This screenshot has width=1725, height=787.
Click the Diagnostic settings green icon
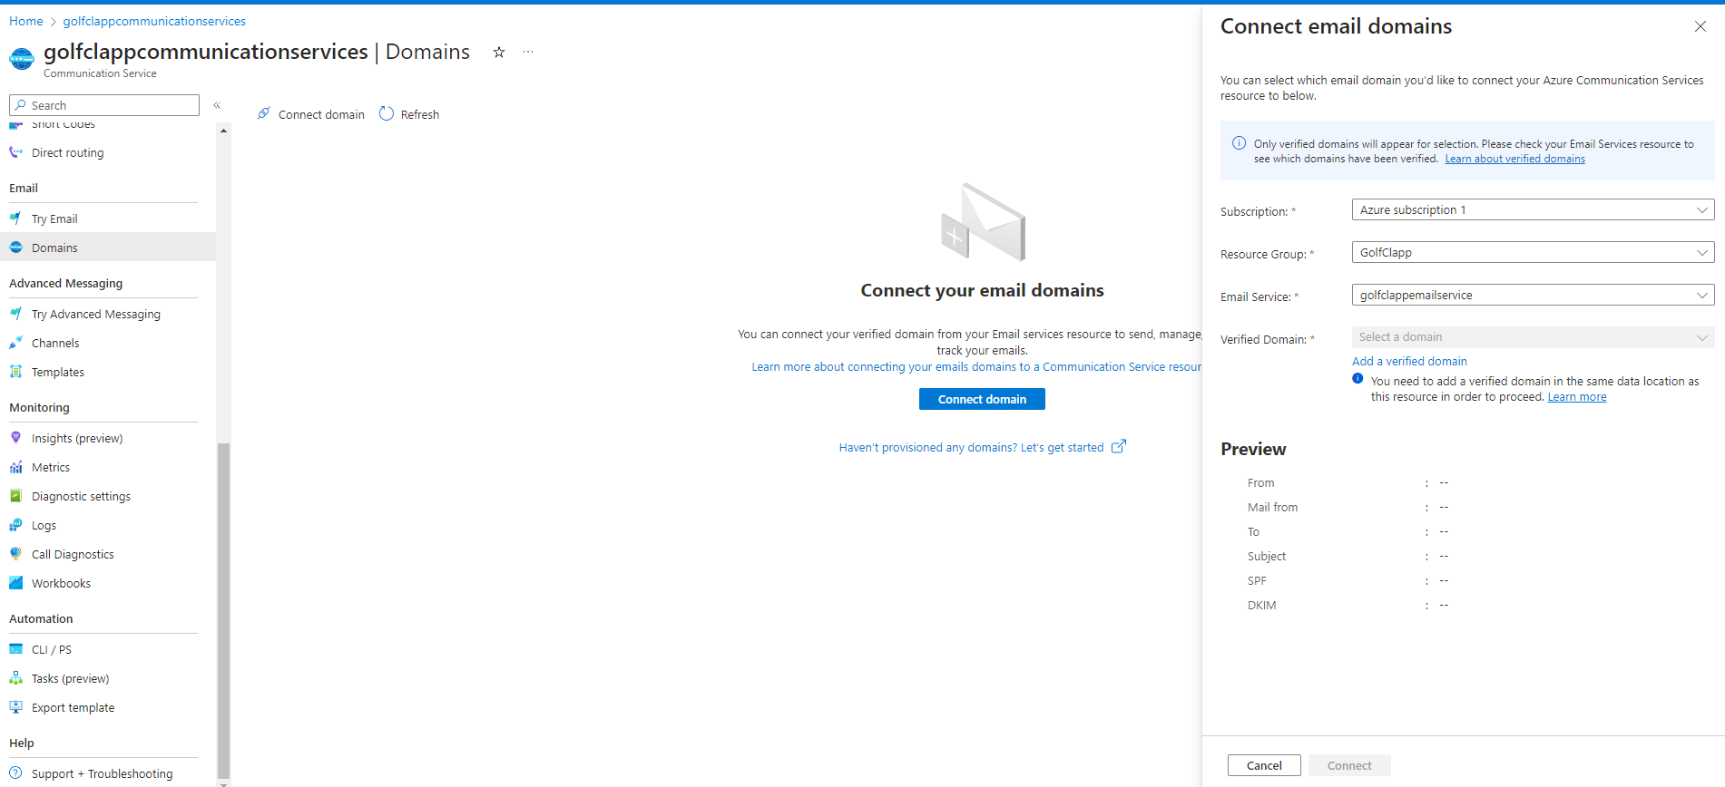pos(16,496)
